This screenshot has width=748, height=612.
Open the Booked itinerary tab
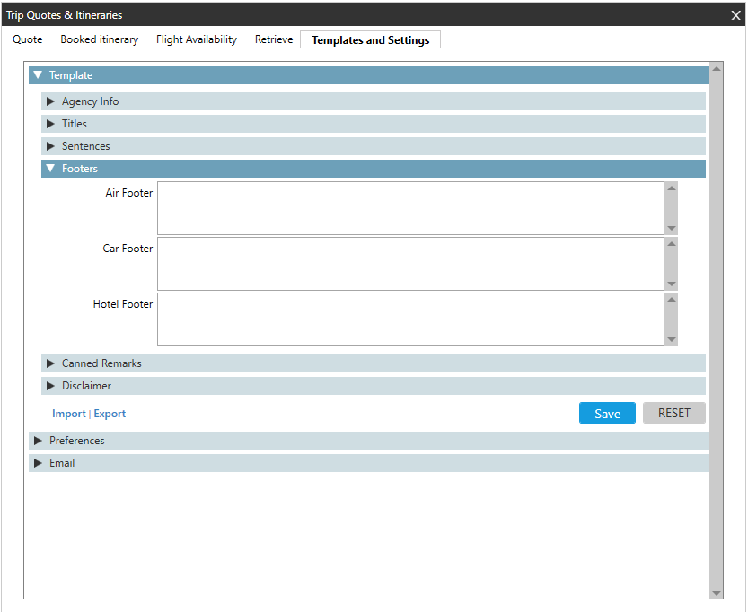100,39
